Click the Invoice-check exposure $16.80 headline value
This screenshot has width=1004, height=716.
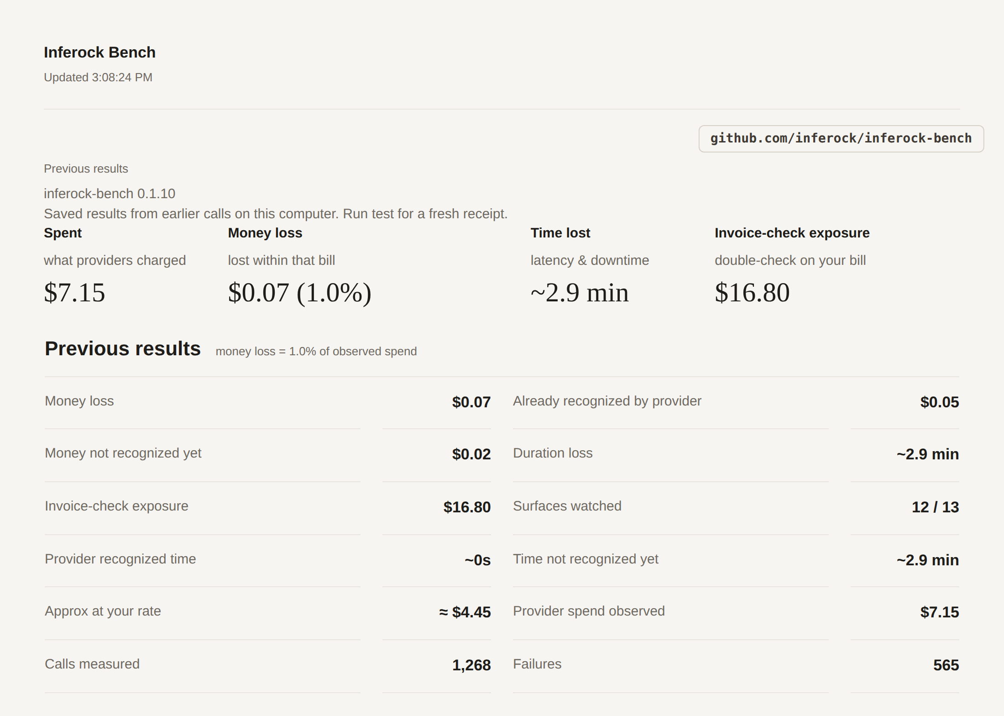point(752,292)
